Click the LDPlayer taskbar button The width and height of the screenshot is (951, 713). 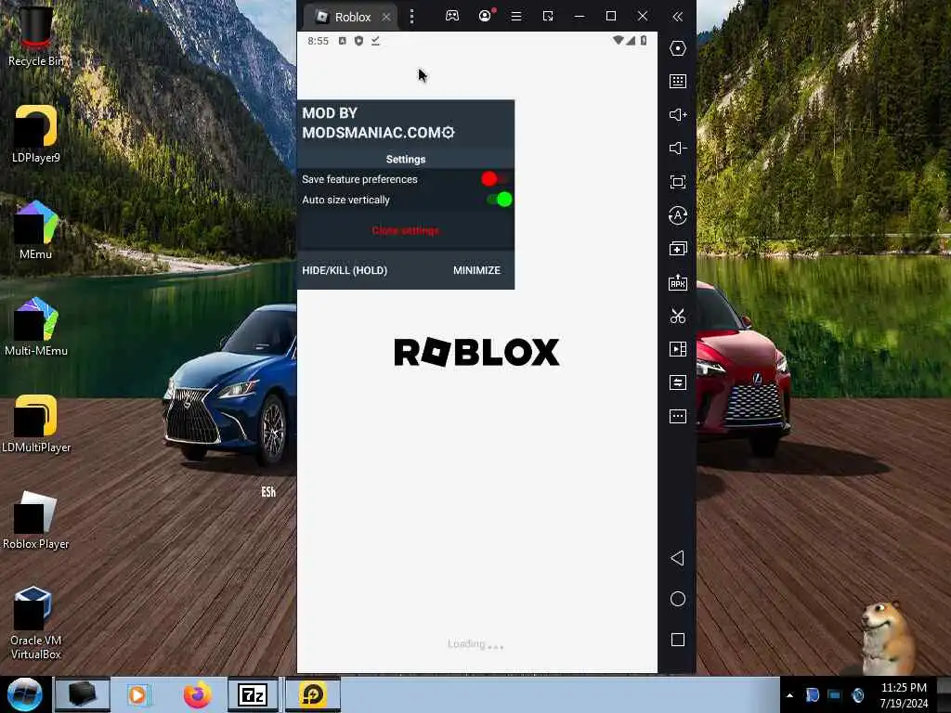pyautogui.click(x=312, y=694)
